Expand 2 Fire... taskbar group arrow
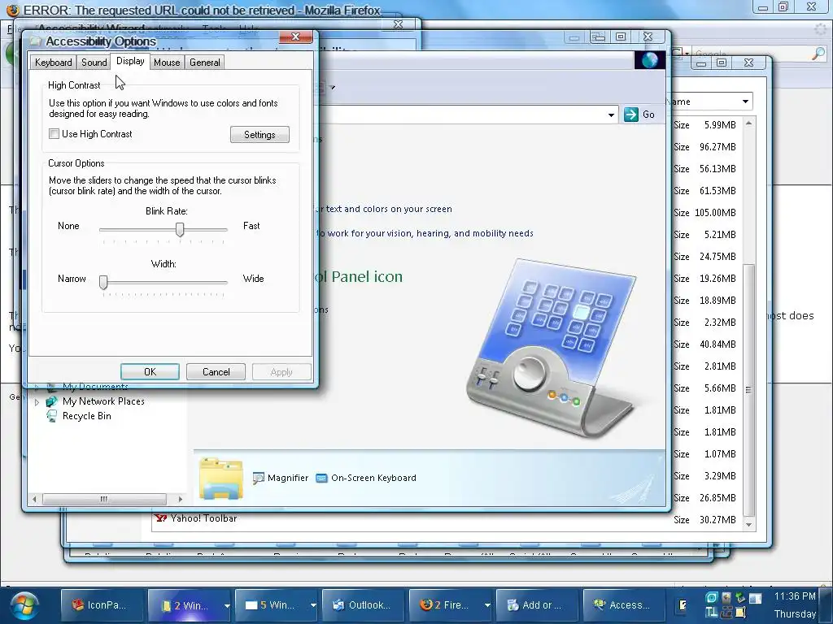833x624 pixels. click(x=487, y=605)
